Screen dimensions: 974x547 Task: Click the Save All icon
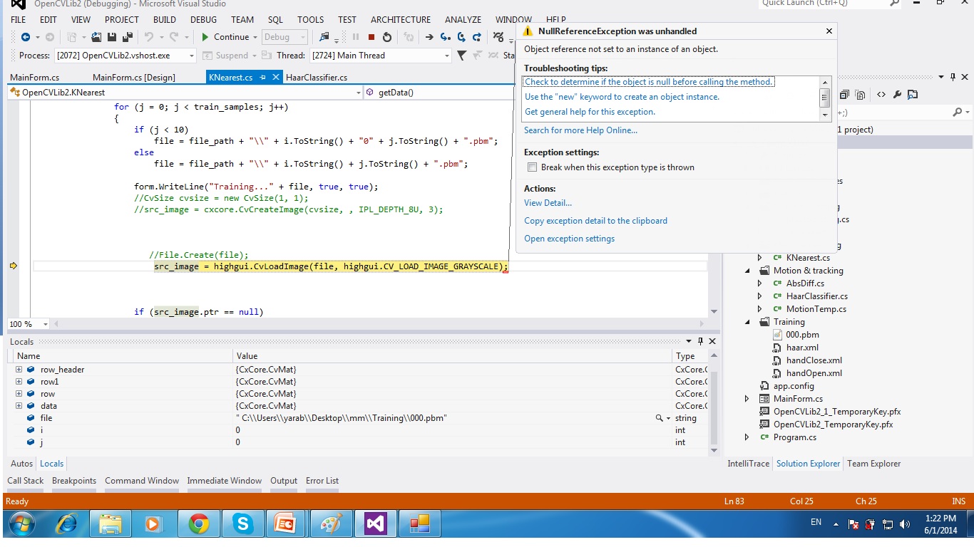pos(128,37)
